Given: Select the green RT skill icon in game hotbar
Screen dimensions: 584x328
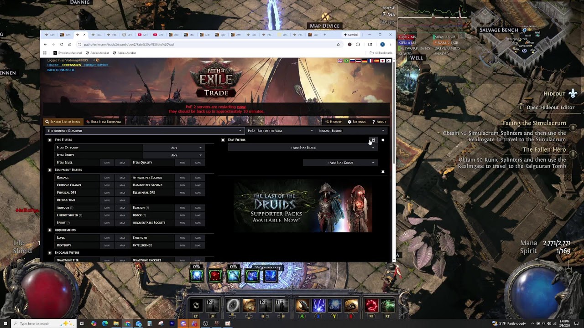Looking at the screenshot, I should pyautogui.click(x=388, y=305).
